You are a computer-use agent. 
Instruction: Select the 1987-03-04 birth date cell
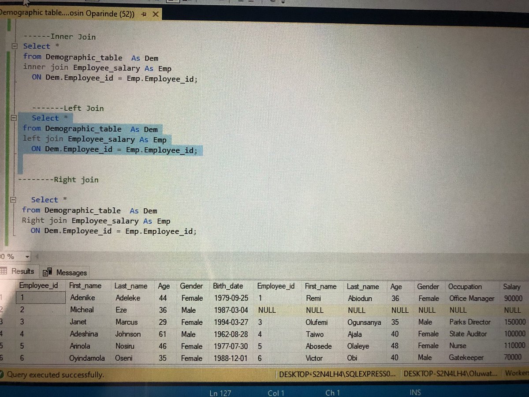[x=231, y=310]
